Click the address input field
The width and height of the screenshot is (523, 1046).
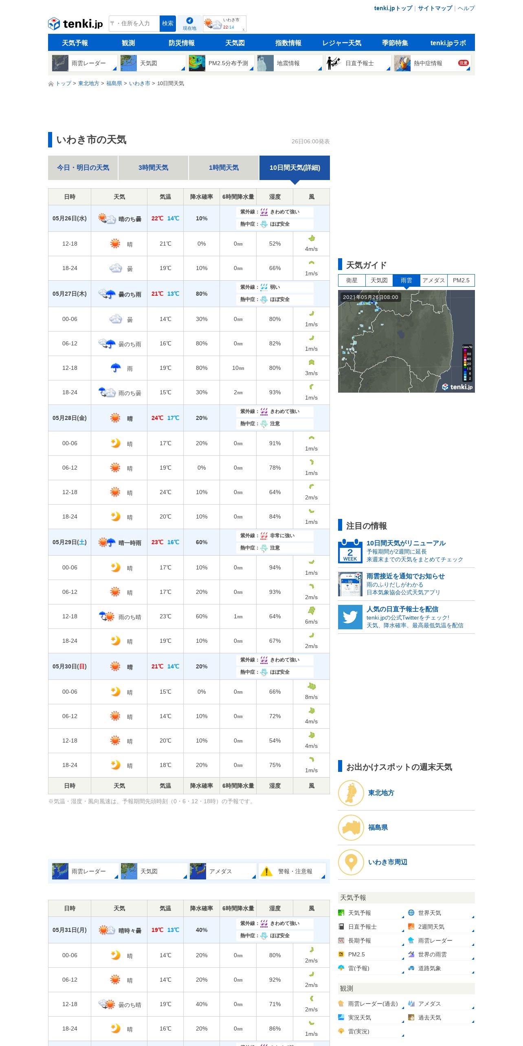click(x=134, y=24)
